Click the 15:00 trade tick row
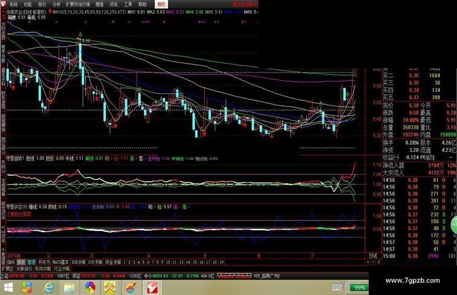457x295 pixels. (x=419, y=256)
